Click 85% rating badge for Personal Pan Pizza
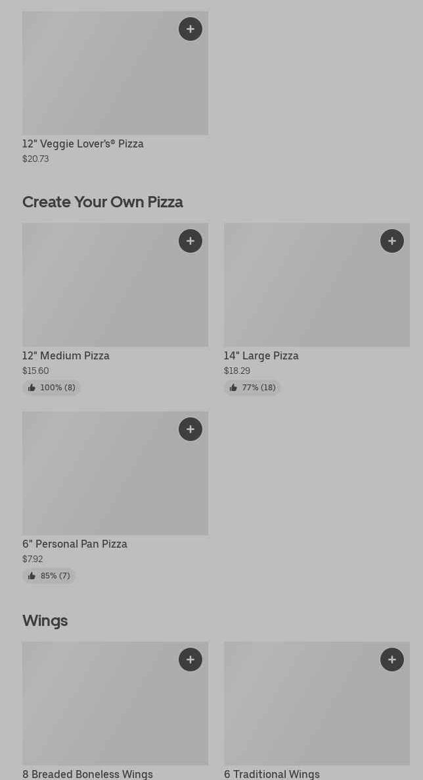 [49, 576]
